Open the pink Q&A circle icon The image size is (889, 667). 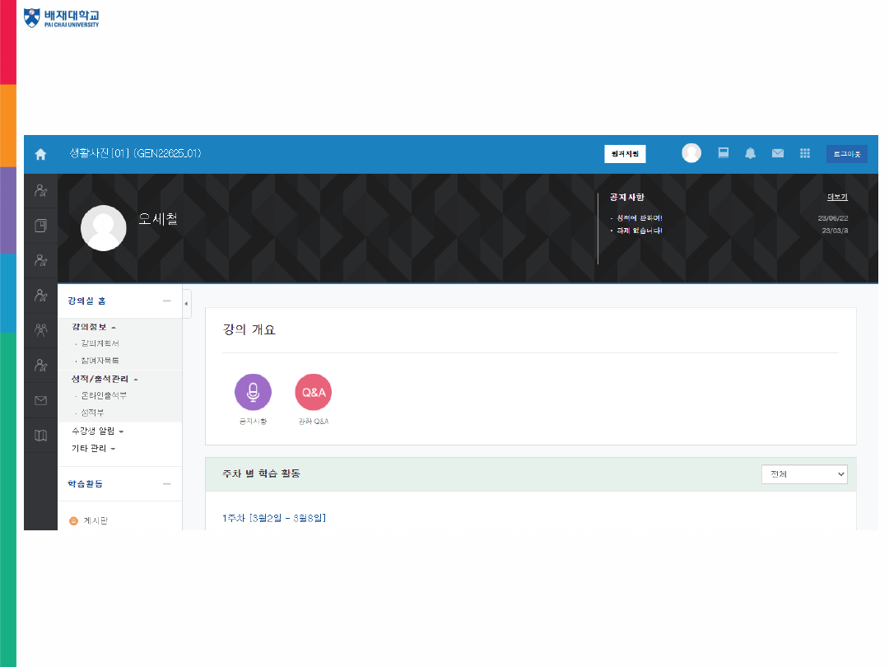pyautogui.click(x=313, y=392)
